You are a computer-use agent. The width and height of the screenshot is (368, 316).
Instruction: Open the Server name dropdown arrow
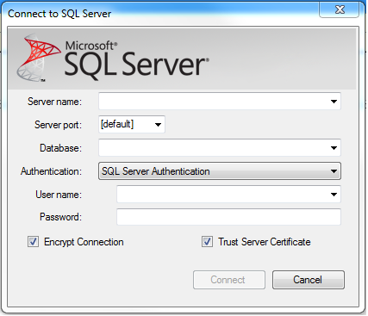click(x=334, y=102)
